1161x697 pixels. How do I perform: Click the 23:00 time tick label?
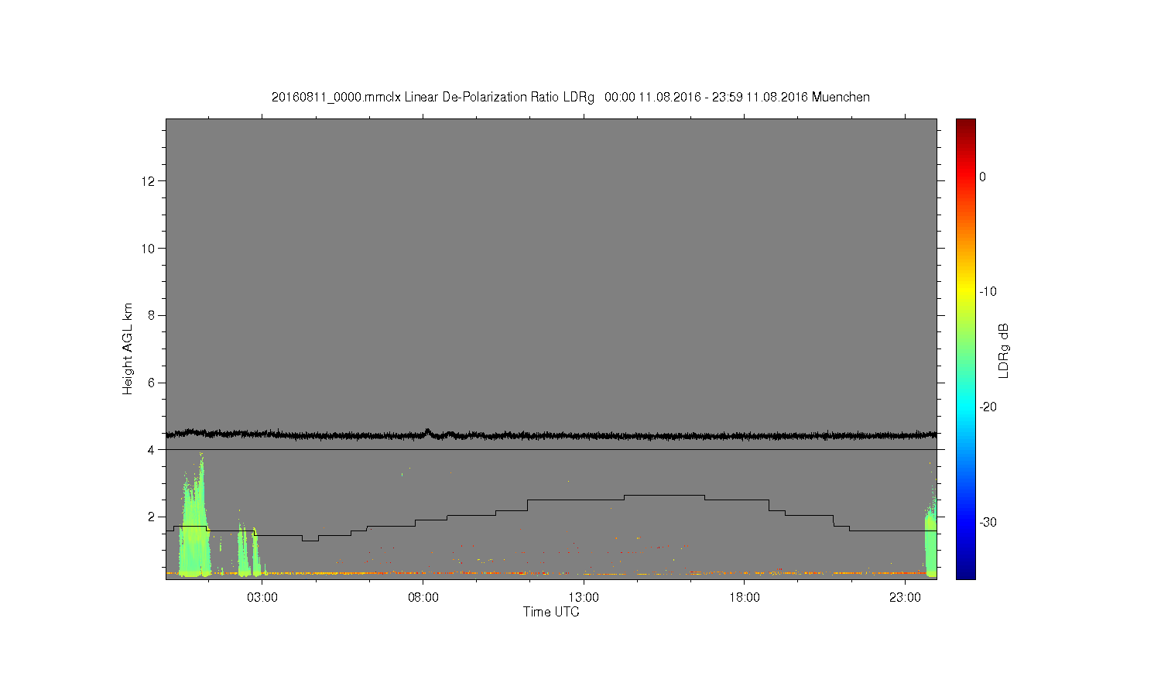pyautogui.click(x=905, y=598)
